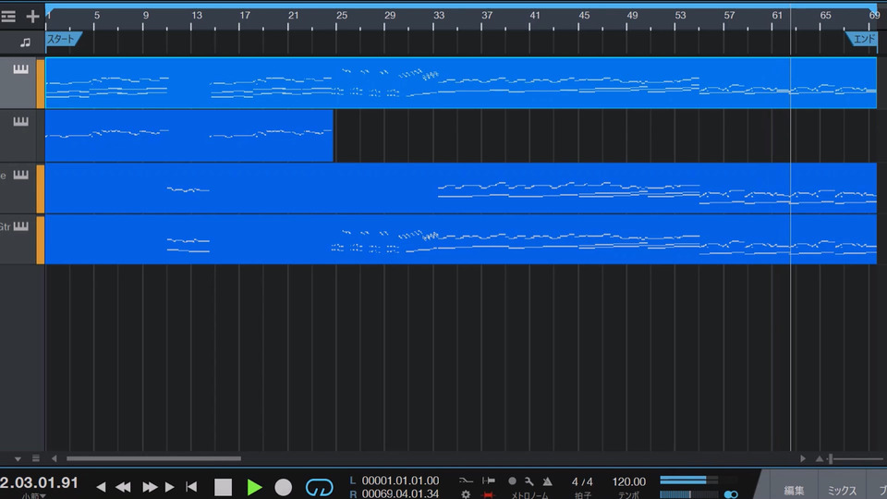Screen dimensions: 887x499
Task: Click bar 17 on the timeline ruler
Action: click(x=244, y=16)
